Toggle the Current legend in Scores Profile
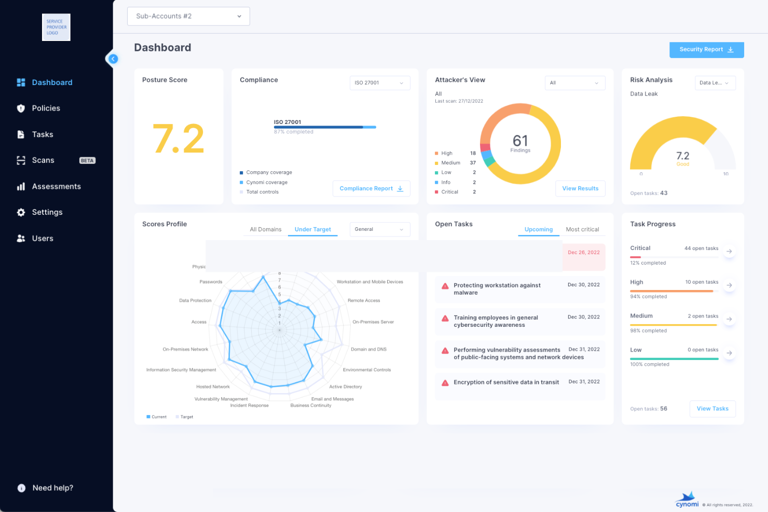This screenshot has height=512, width=768. tap(156, 417)
